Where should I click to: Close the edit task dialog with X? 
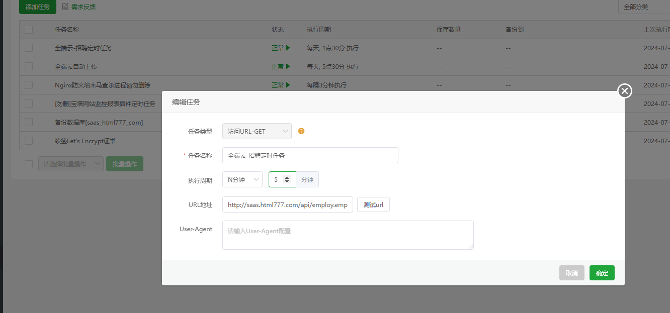[x=624, y=91]
